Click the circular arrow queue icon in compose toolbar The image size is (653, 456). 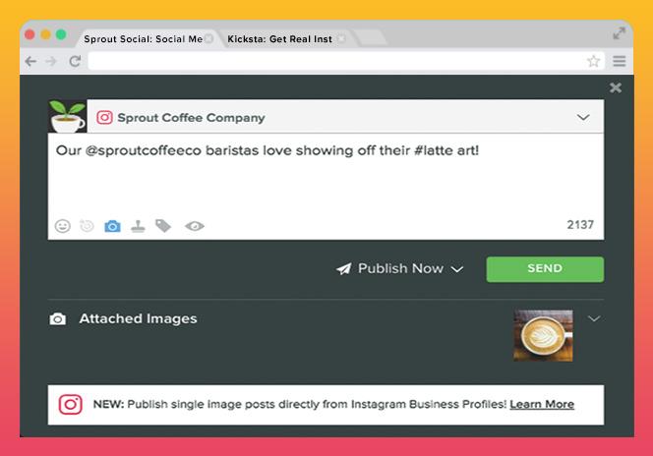coord(88,225)
